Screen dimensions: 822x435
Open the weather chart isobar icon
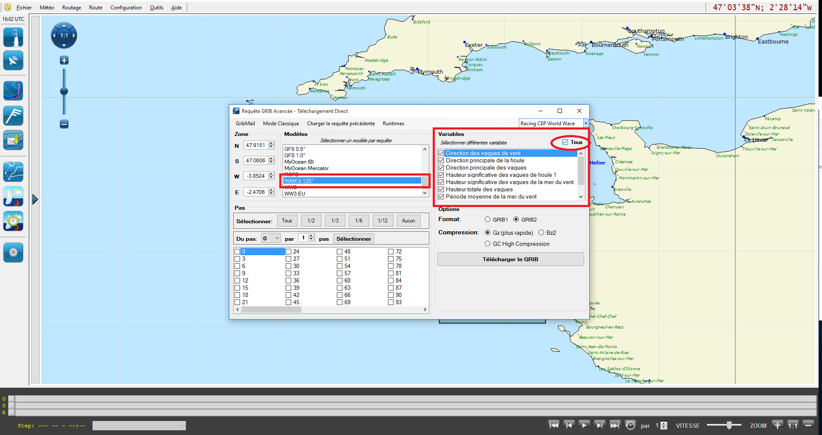[x=13, y=91]
